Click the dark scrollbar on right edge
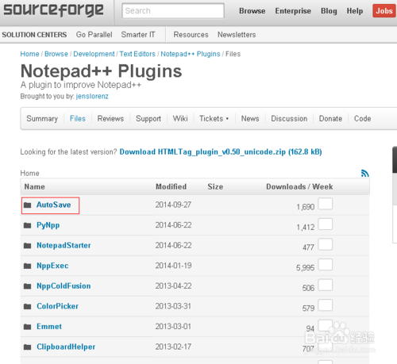 click(395, 160)
